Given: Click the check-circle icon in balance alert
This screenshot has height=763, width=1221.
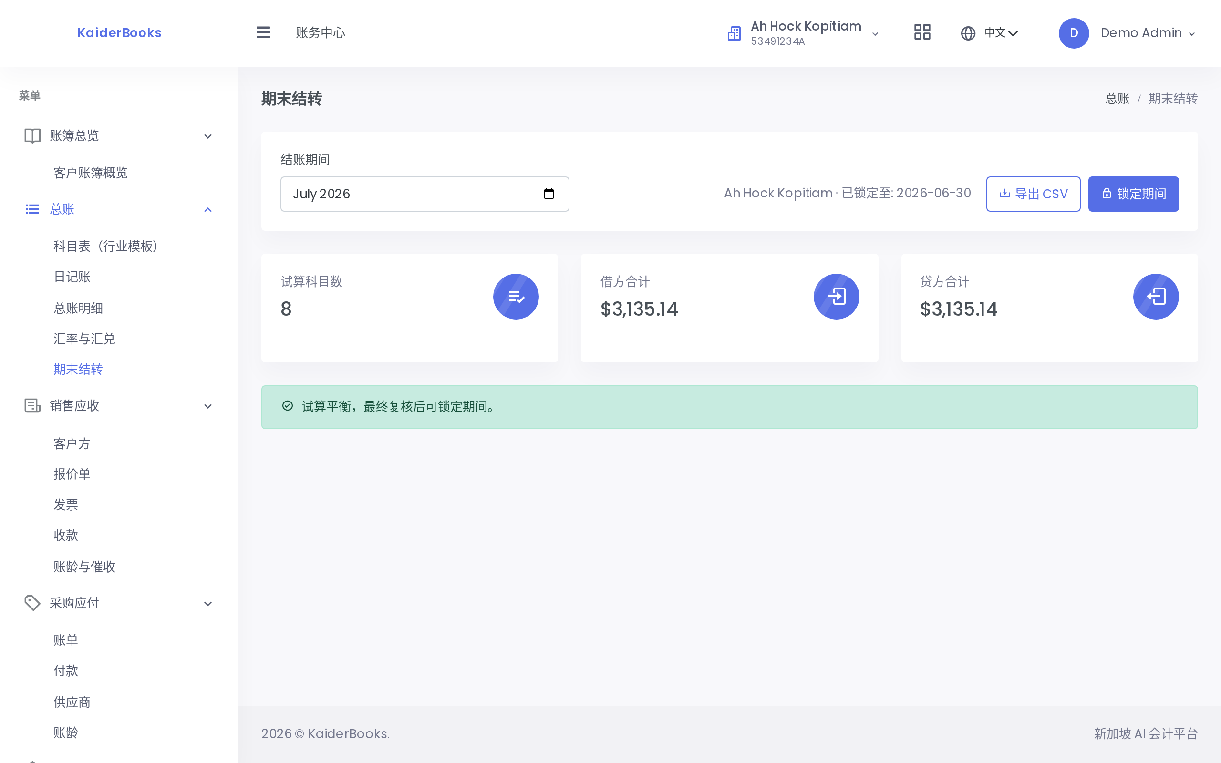Looking at the screenshot, I should pos(288,406).
